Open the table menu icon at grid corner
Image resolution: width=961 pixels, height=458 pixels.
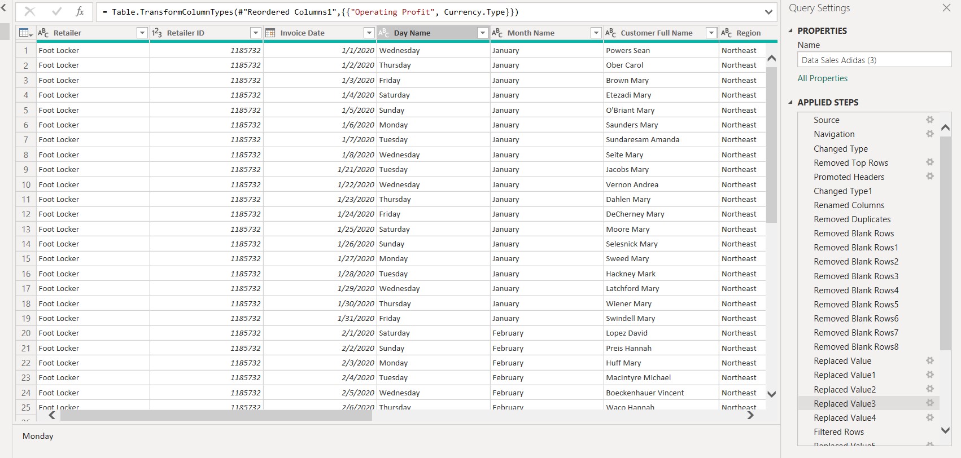pyautogui.click(x=25, y=33)
